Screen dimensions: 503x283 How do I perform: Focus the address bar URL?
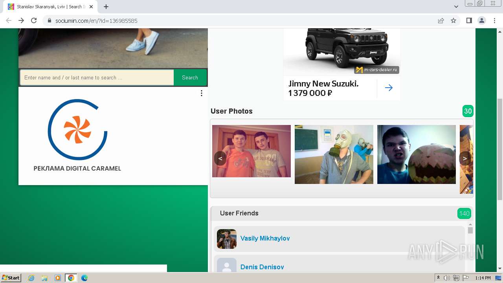(96, 21)
